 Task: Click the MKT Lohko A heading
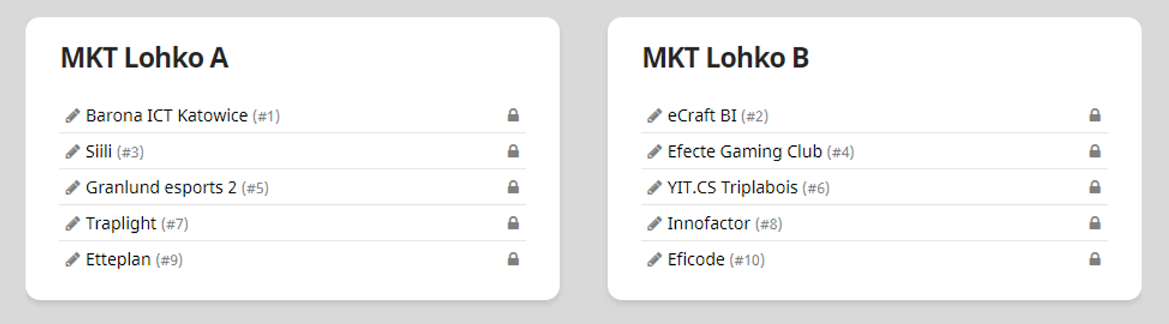click(145, 58)
